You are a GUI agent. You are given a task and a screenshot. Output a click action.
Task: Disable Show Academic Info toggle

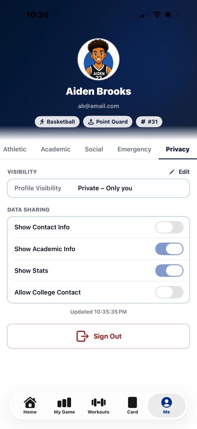tap(169, 249)
